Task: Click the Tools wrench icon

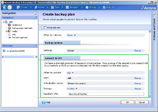Action: coord(52,7)
